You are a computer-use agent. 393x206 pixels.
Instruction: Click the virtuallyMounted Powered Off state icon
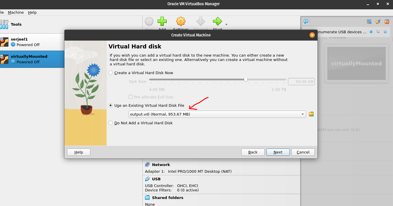(13, 62)
